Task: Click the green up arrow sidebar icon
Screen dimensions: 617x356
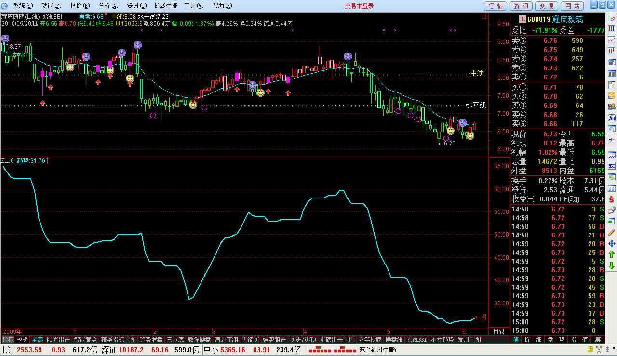Action: pyautogui.click(x=612, y=254)
